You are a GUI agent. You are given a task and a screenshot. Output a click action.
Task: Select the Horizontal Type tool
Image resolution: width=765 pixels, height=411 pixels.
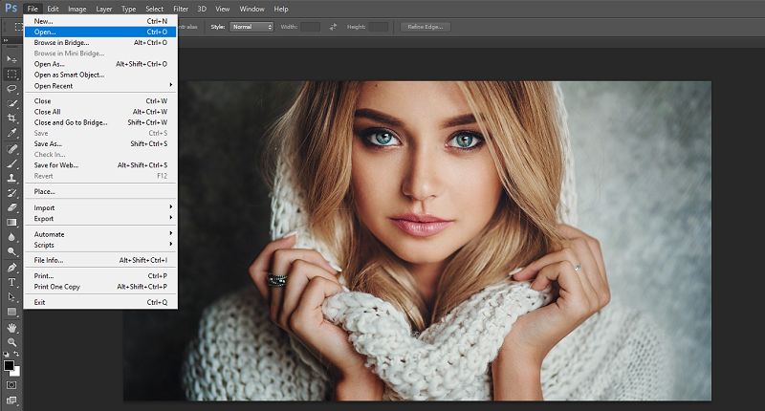[11, 282]
